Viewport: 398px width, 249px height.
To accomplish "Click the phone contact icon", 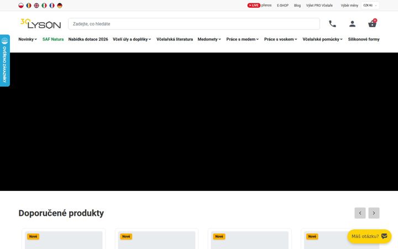I will tap(332, 24).
